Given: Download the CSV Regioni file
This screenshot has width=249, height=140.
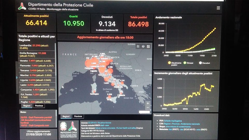Looking at the screenshot, I should point(167,124).
